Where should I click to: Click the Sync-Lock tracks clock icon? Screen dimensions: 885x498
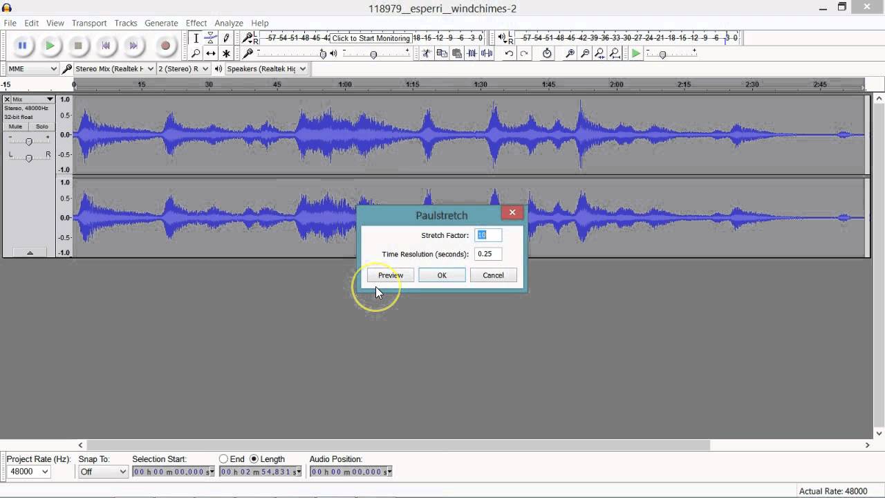pyautogui.click(x=547, y=53)
